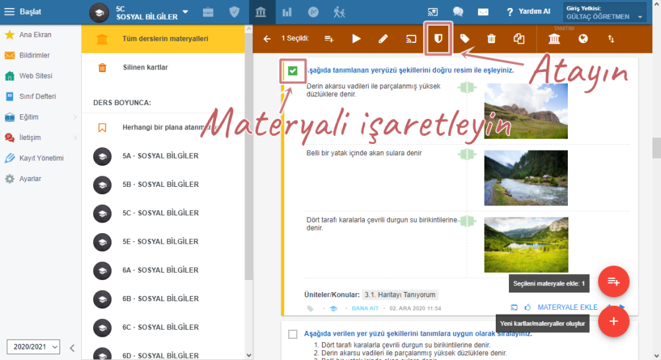
Task: Select 6A · SOSYAL BİLGİLER class
Action: click(x=163, y=270)
